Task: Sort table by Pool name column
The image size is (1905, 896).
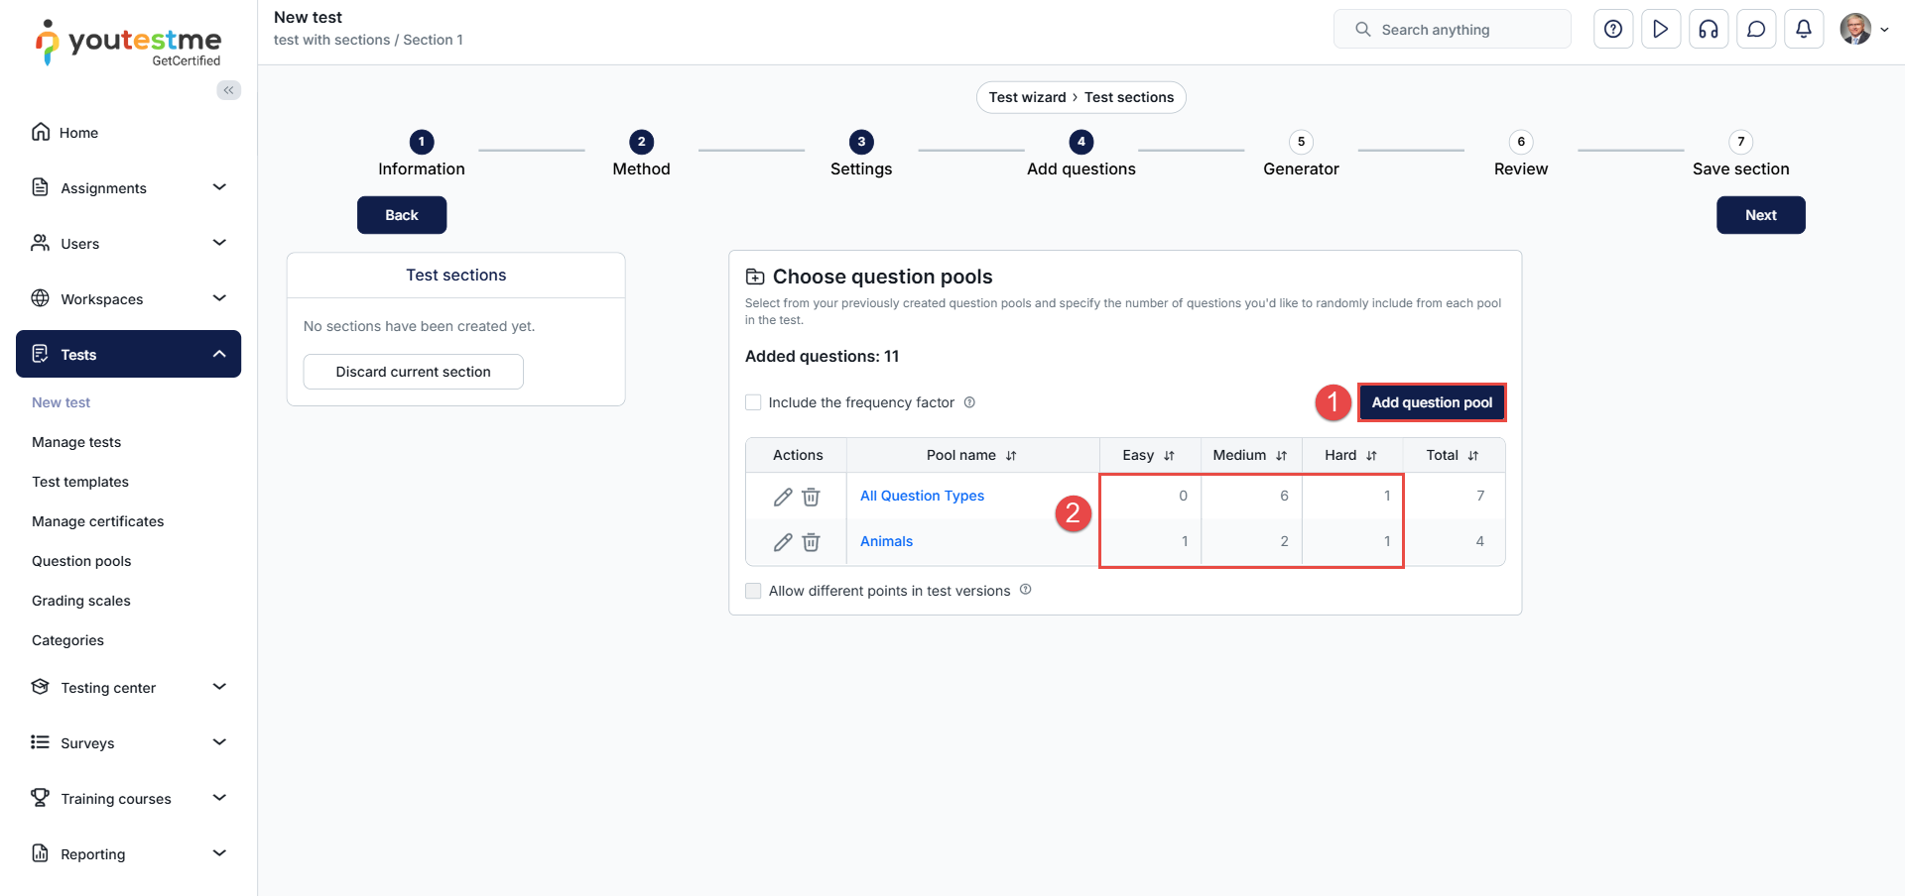Action: 1010,456
